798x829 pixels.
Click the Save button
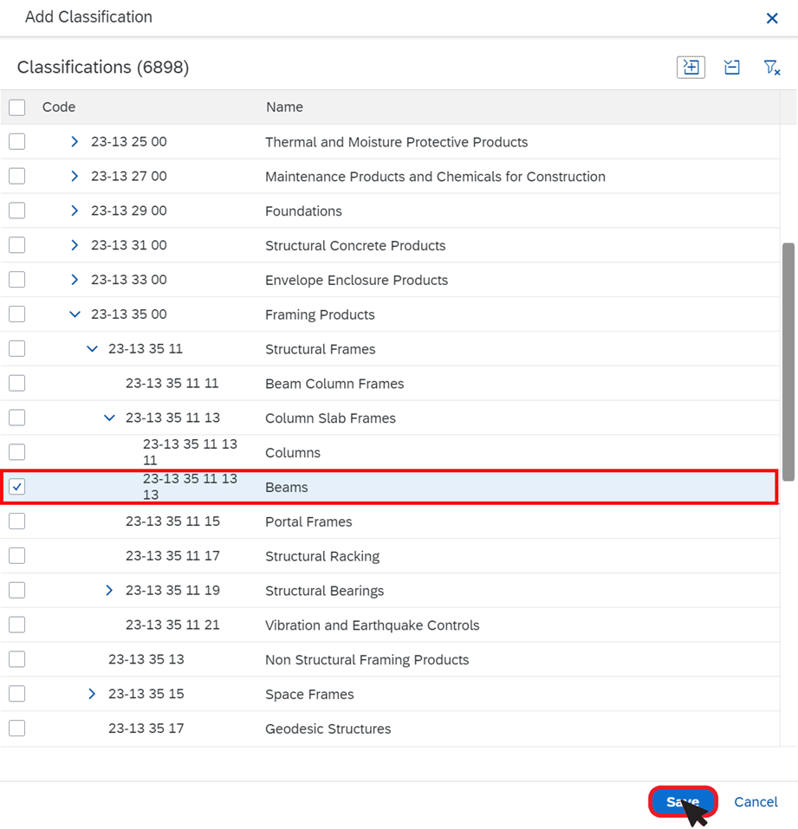tap(683, 801)
